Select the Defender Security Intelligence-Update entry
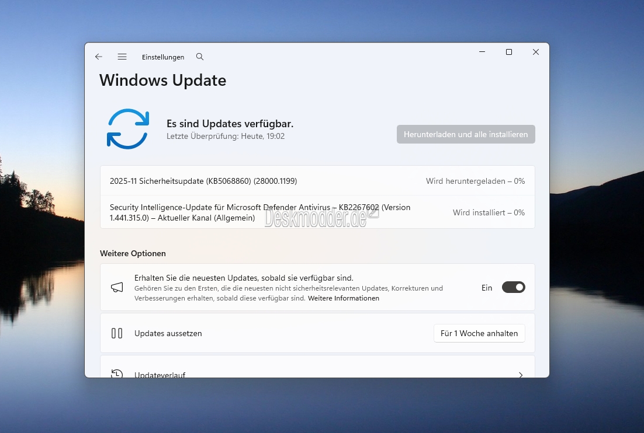Viewport: 644px width, 433px height. pos(260,212)
